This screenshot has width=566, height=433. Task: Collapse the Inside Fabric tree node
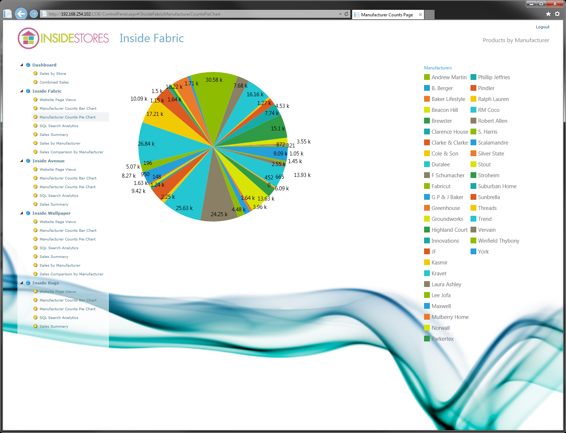click(22, 91)
